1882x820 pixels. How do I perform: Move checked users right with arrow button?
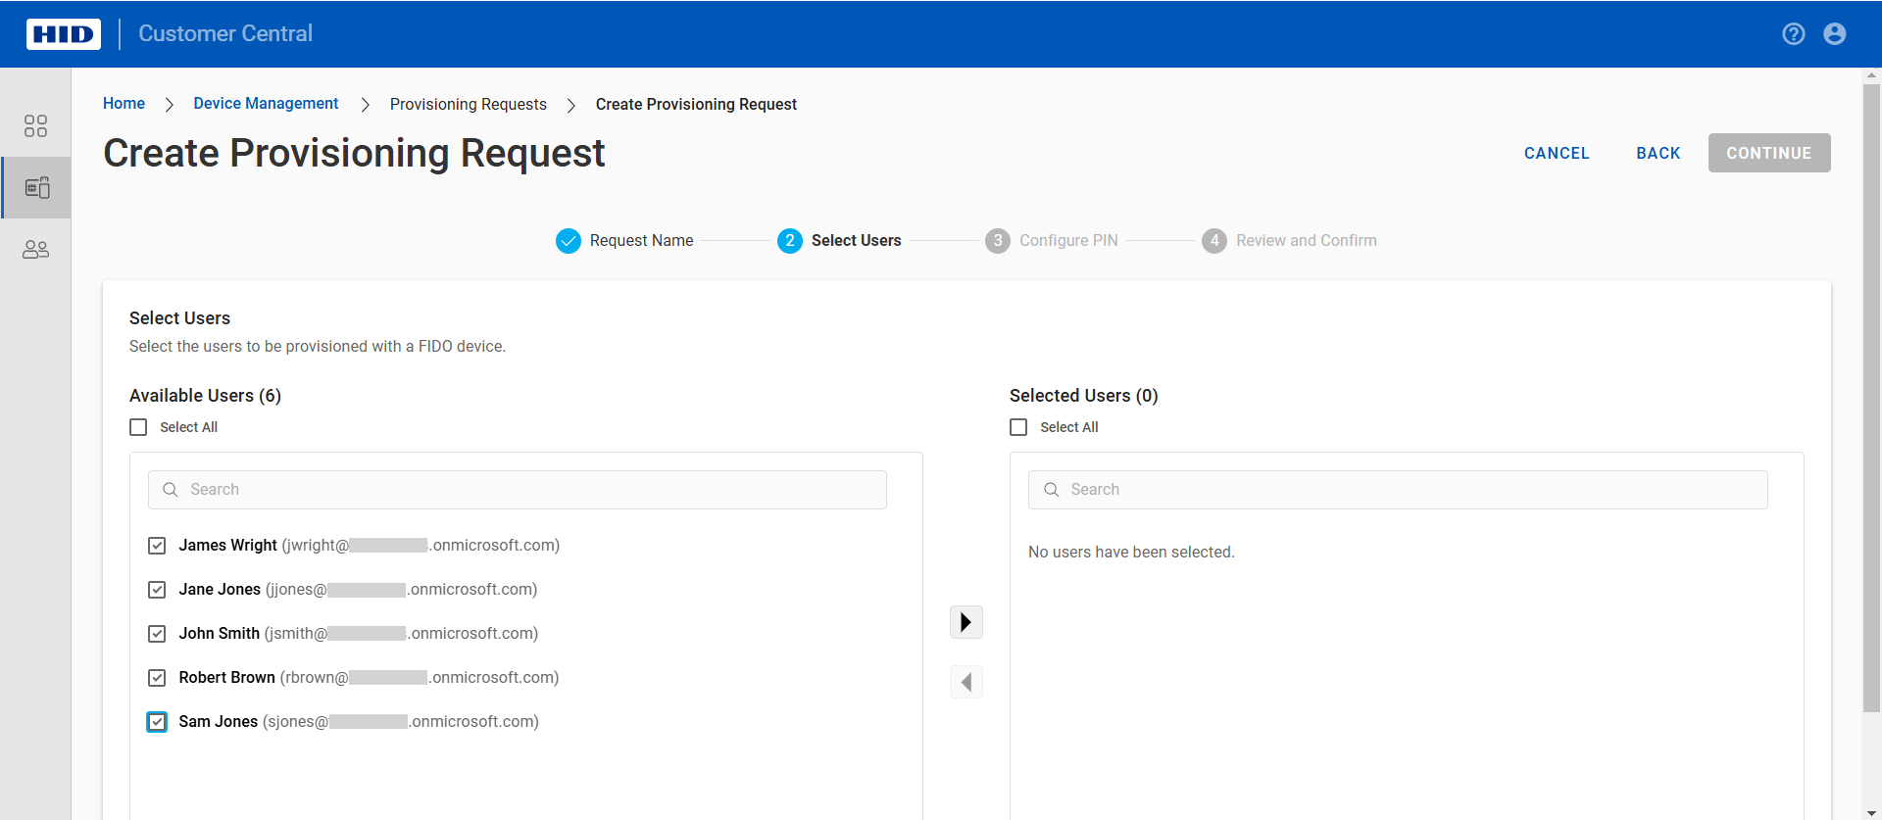point(966,622)
